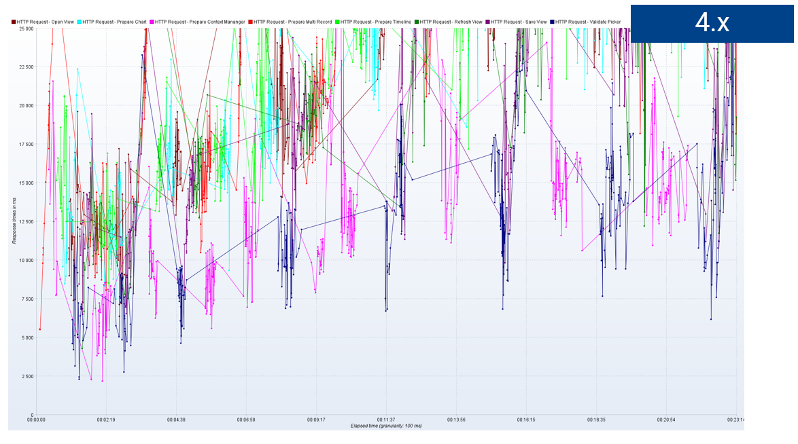Click the 12 500 y-axis tick label

[x=27, y=222]
